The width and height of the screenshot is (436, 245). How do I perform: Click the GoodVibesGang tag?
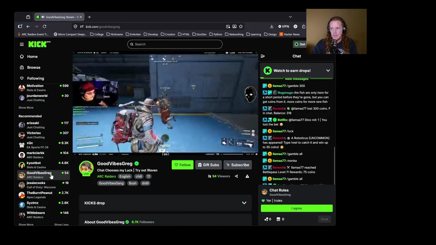click(111, 183)
